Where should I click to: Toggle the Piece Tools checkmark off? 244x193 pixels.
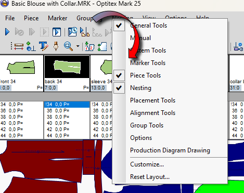click(x=119, y=75)
